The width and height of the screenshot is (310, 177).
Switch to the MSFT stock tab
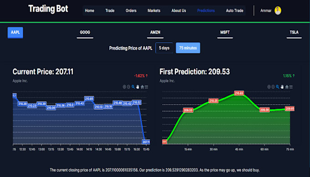(225, 32)
